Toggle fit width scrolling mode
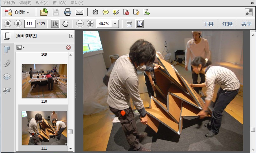 [x=129, y=24]
